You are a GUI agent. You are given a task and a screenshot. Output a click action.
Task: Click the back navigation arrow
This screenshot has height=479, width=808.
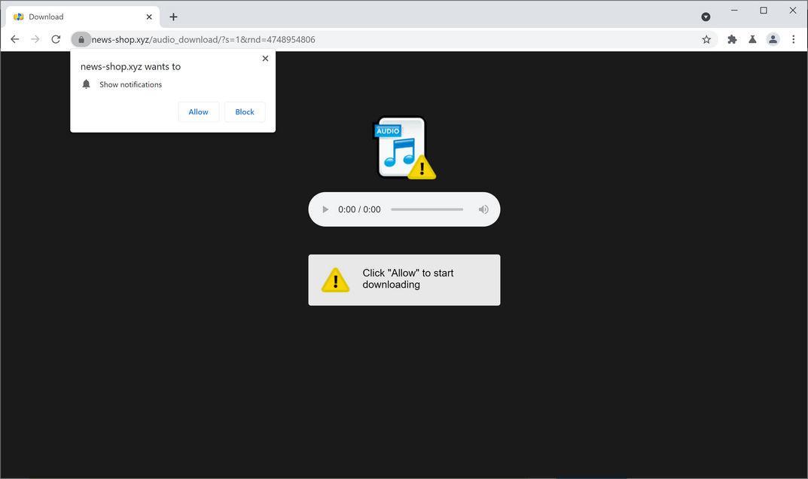point(15,39)
